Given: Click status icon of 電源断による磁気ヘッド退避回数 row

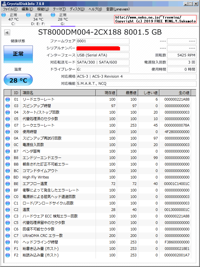Looking at the screenshot, I should coord(8,197).
